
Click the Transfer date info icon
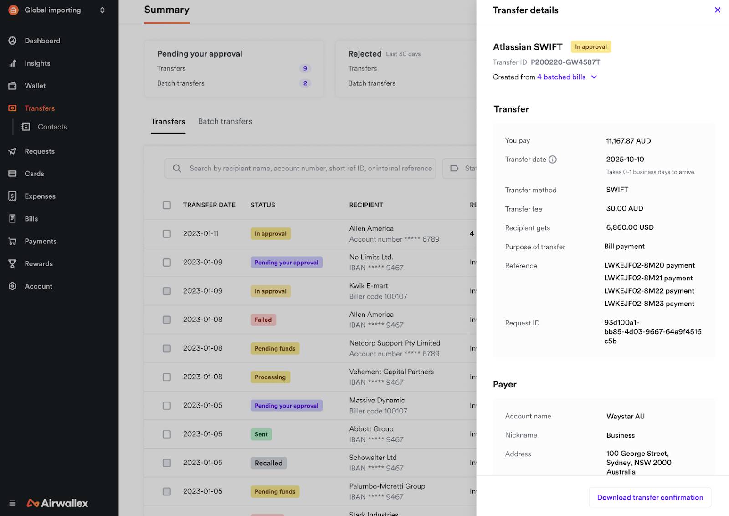[553, 160]
